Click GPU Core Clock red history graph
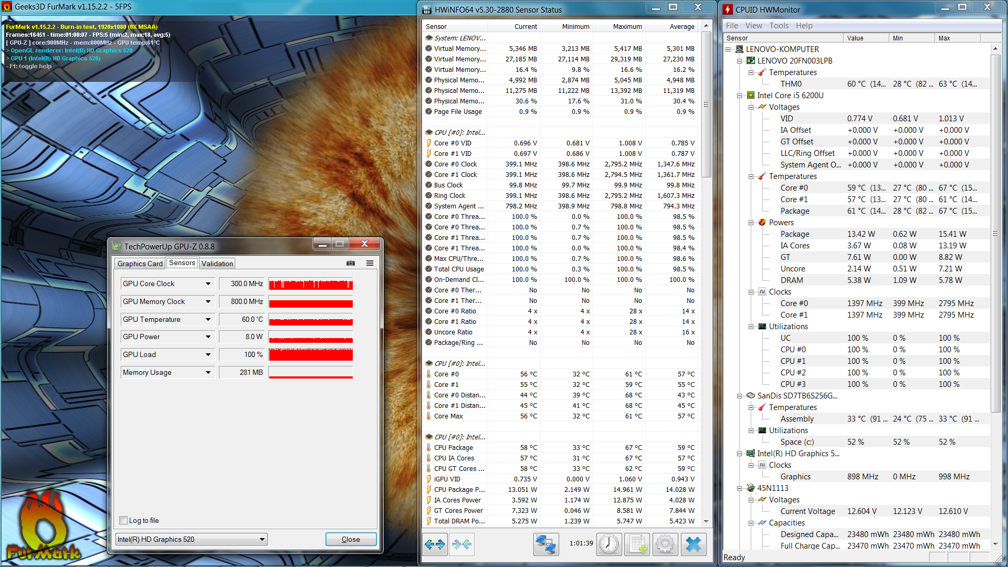Screen dimensions: 1008x567 point(311,283)
